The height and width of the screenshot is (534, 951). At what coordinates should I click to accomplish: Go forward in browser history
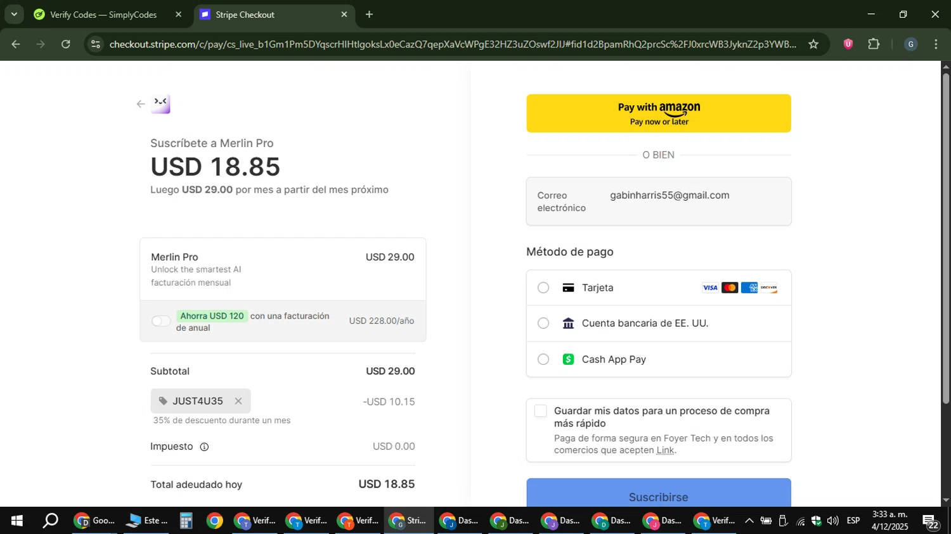pos(41,44)
